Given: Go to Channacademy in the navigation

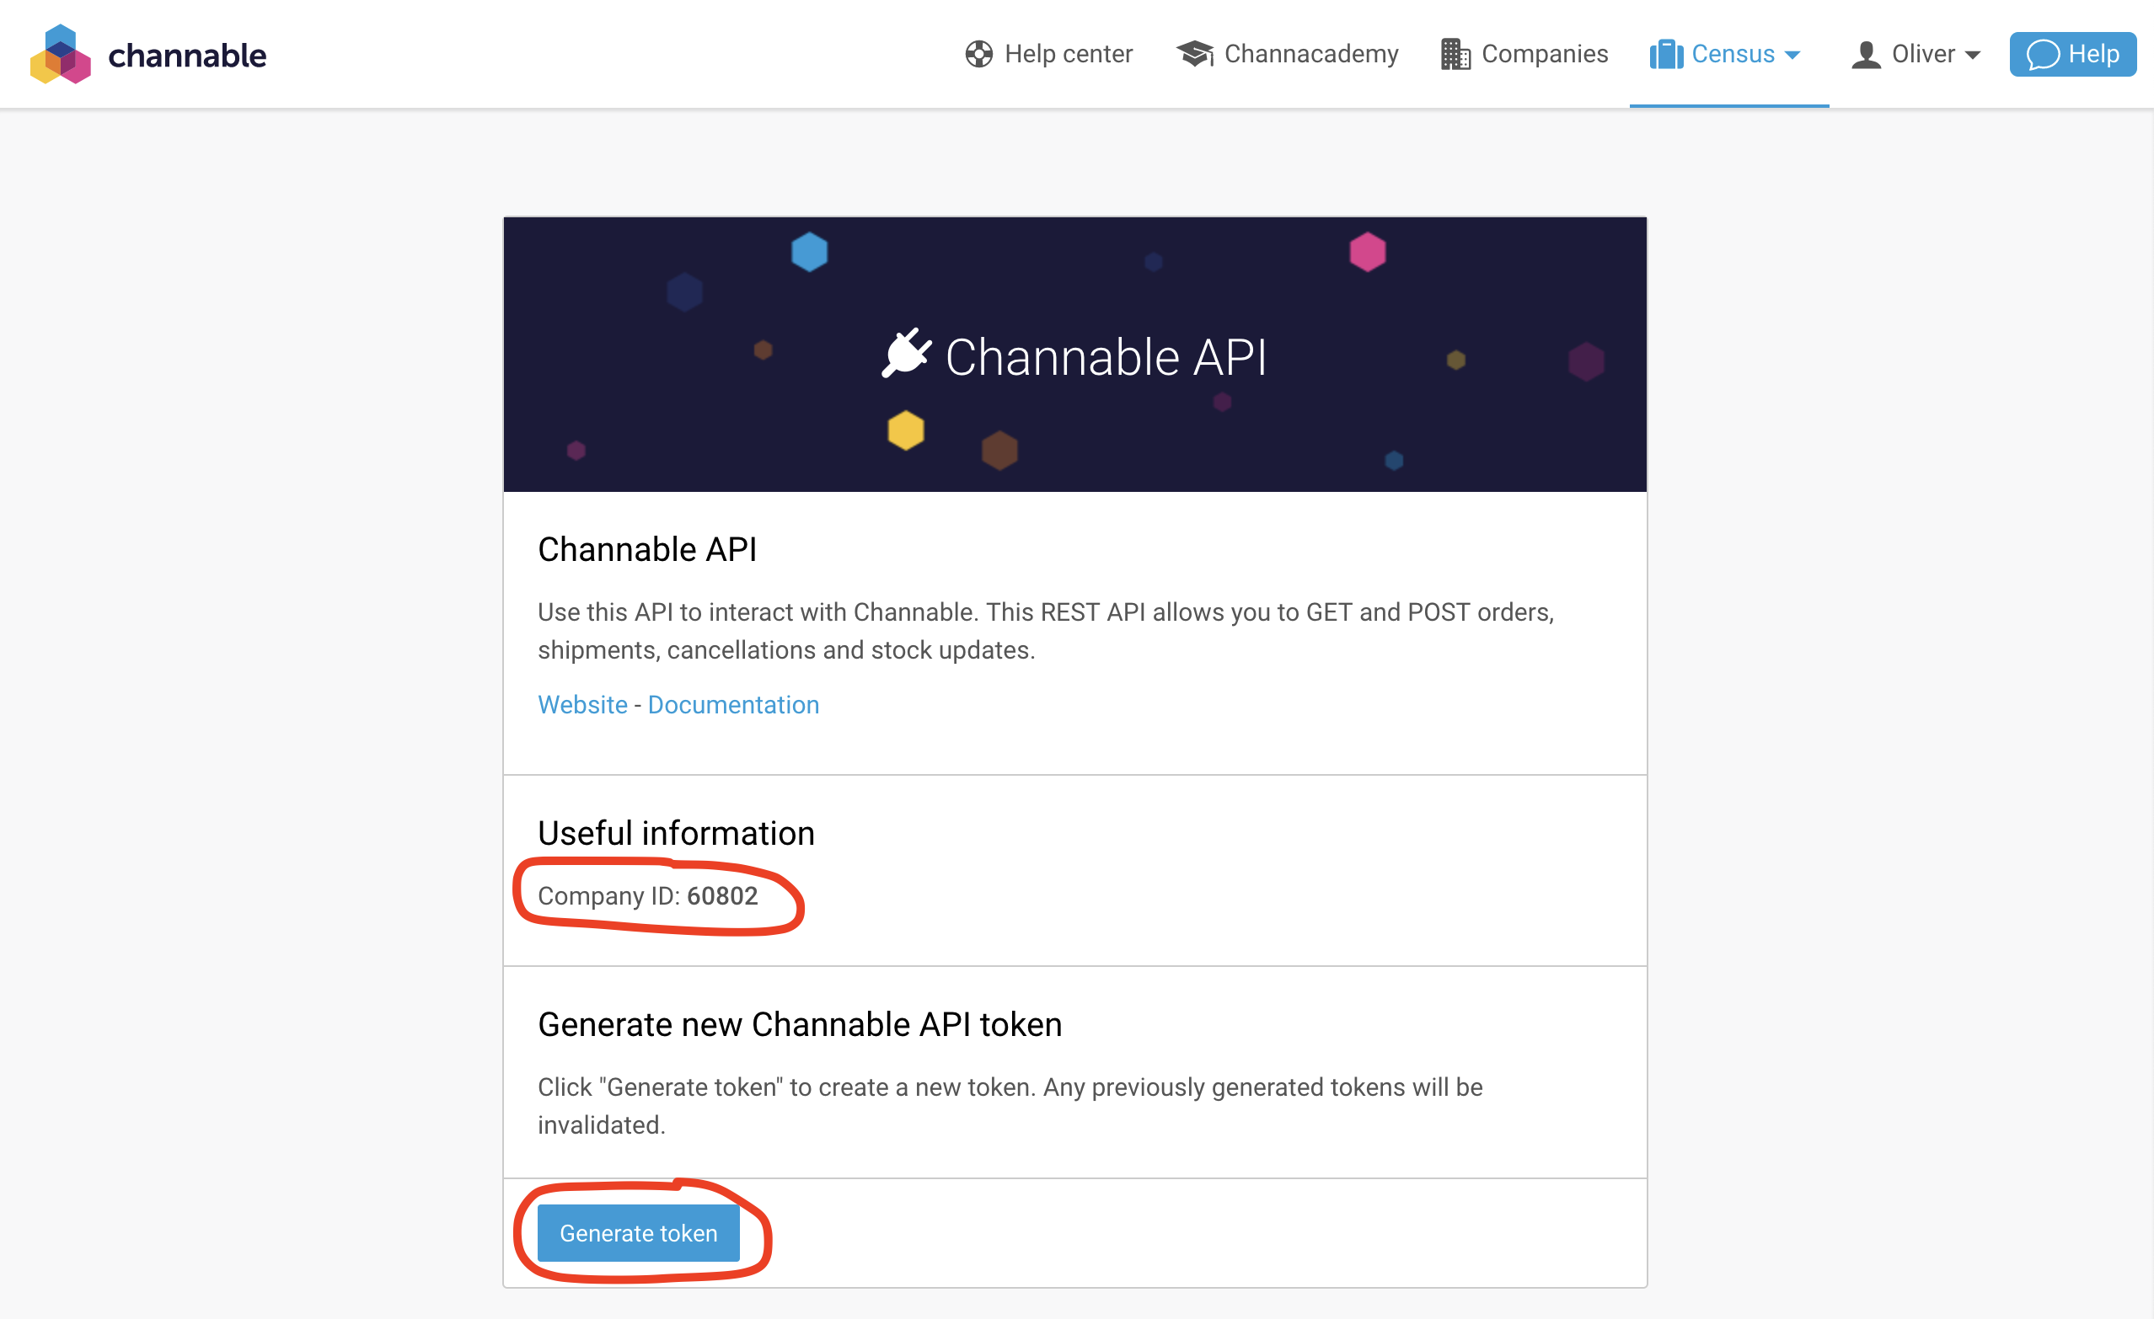Looking at the screenshot, I should pos(1310,54).
